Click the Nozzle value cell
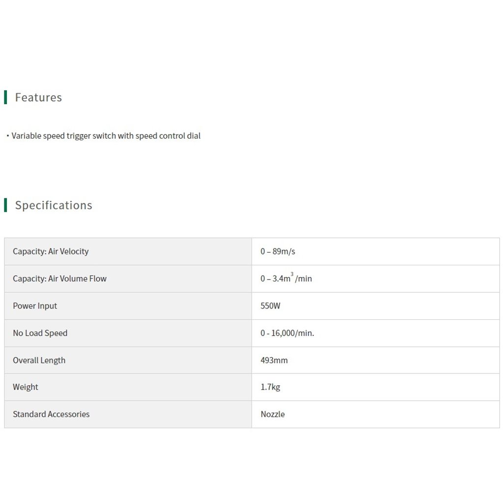Screen dimensions: 503x503 (376, 414)
